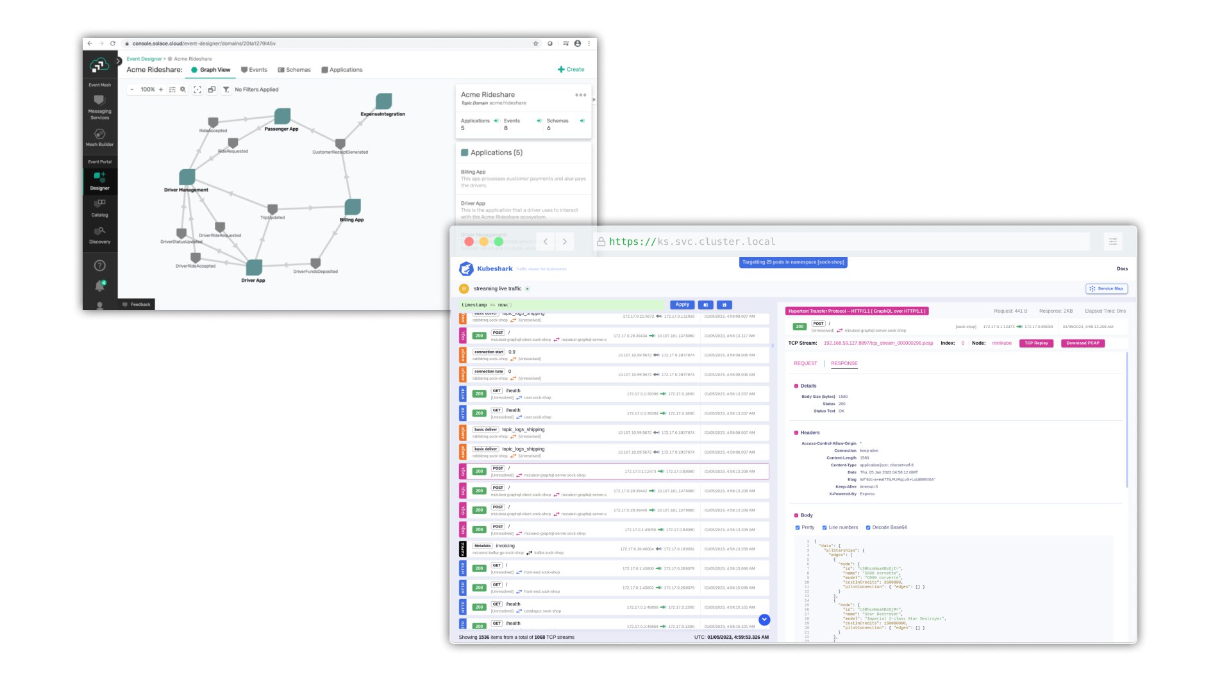This screenshot has width=1231, height=692.
Task: Open the REQUEST tab
Action: (805, 364)
